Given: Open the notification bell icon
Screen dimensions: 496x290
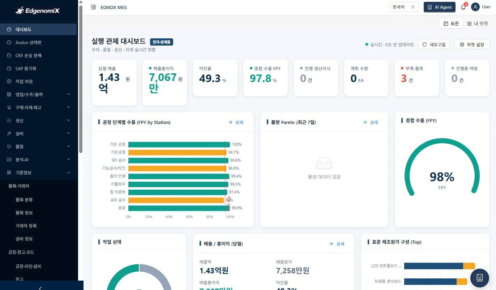Looking at the screenshot, I should click(x=463, y=7).
